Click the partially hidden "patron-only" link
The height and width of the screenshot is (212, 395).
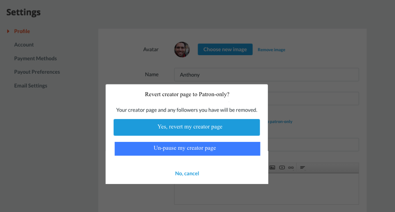(x=281, y=122)
